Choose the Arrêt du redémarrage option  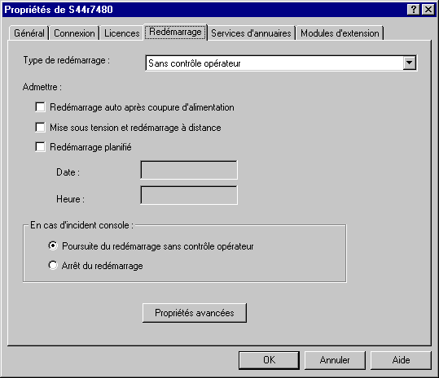coord(53,265)
